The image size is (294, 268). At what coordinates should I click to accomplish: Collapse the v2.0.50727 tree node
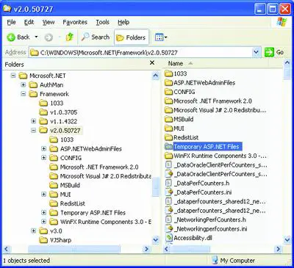34,131
